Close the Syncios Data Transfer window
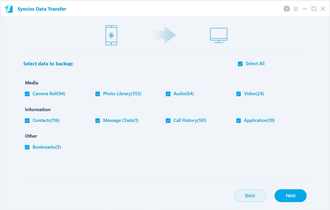This screenshot has height=210, width=330. tap(323, 9)
